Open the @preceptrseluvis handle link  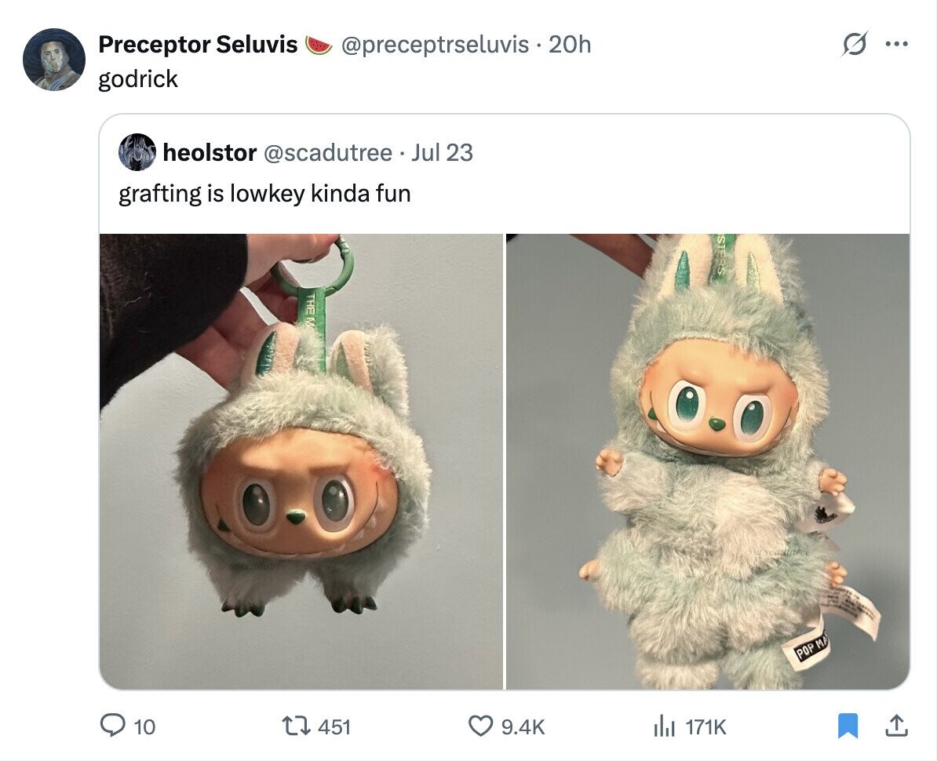click(x=435, y=44)
